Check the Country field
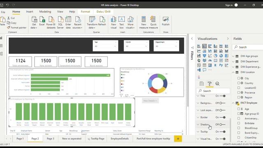Screen dimensions: 263x148 [238, 83]
